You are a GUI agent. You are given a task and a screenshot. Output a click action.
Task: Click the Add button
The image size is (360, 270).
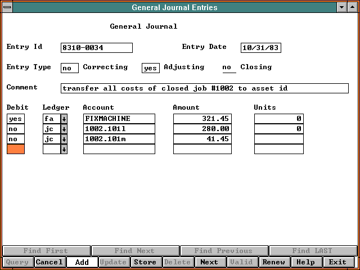pyautogui.click(x=82, y=262)
